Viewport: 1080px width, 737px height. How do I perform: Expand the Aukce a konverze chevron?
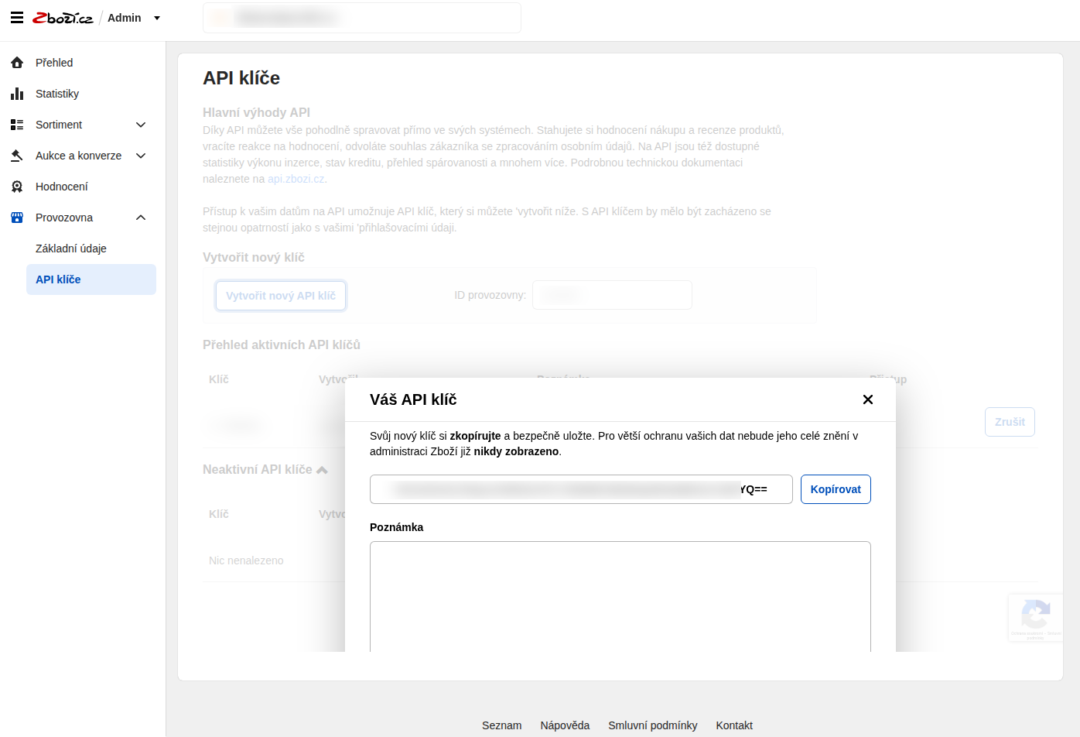(x=141, y=156)
